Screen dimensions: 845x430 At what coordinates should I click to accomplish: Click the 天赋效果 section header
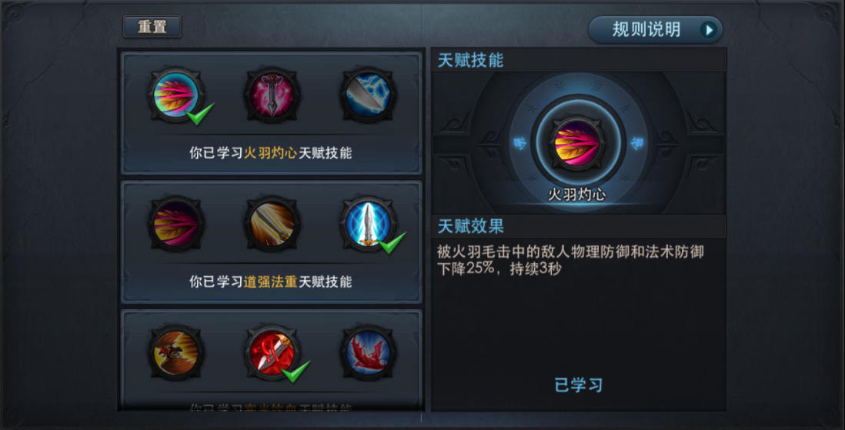pyautogui.click(x=470, y=226)
